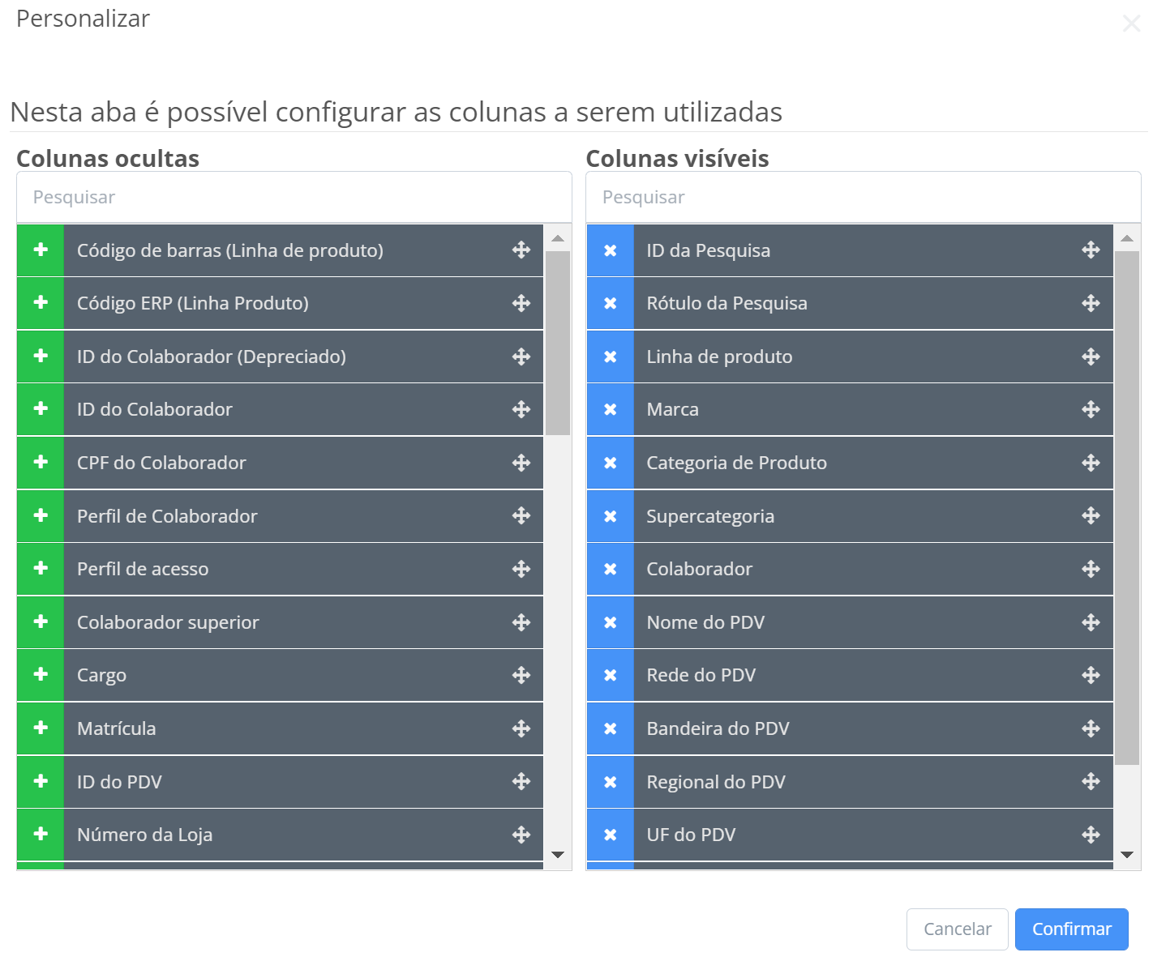The image size is (1153, 961).
Task: Click hidden columns scroll down arrow
Action: (558, 855)
